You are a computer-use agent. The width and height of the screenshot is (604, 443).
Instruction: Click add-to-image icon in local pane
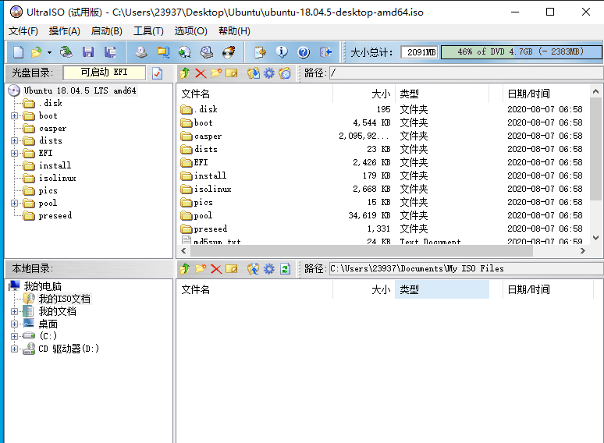[254, 268]
